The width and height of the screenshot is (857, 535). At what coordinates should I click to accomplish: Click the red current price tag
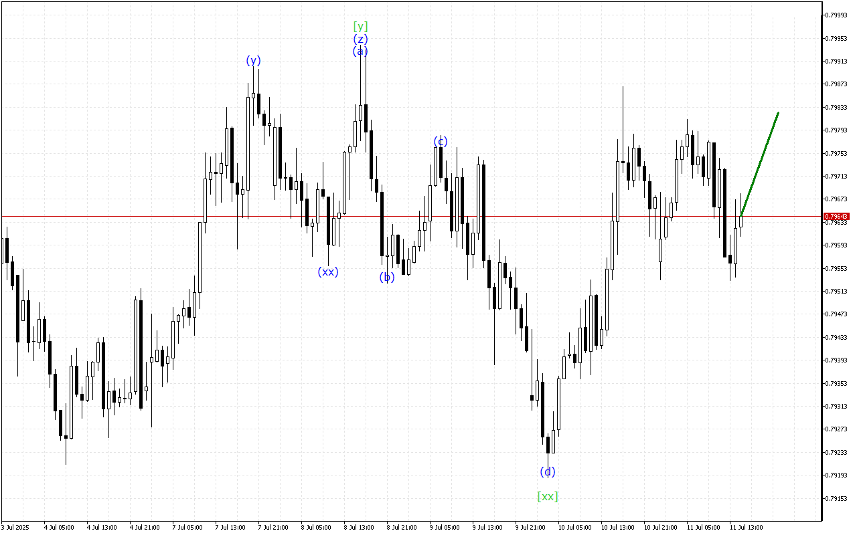[836, 217]
